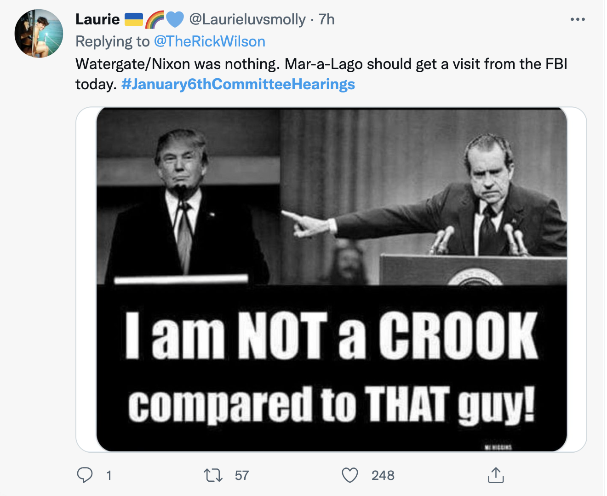The height and width of the screenshot is (496, 607).
Task: Open the tweet options ellipsis menu
Action: (x=578, y=18)
